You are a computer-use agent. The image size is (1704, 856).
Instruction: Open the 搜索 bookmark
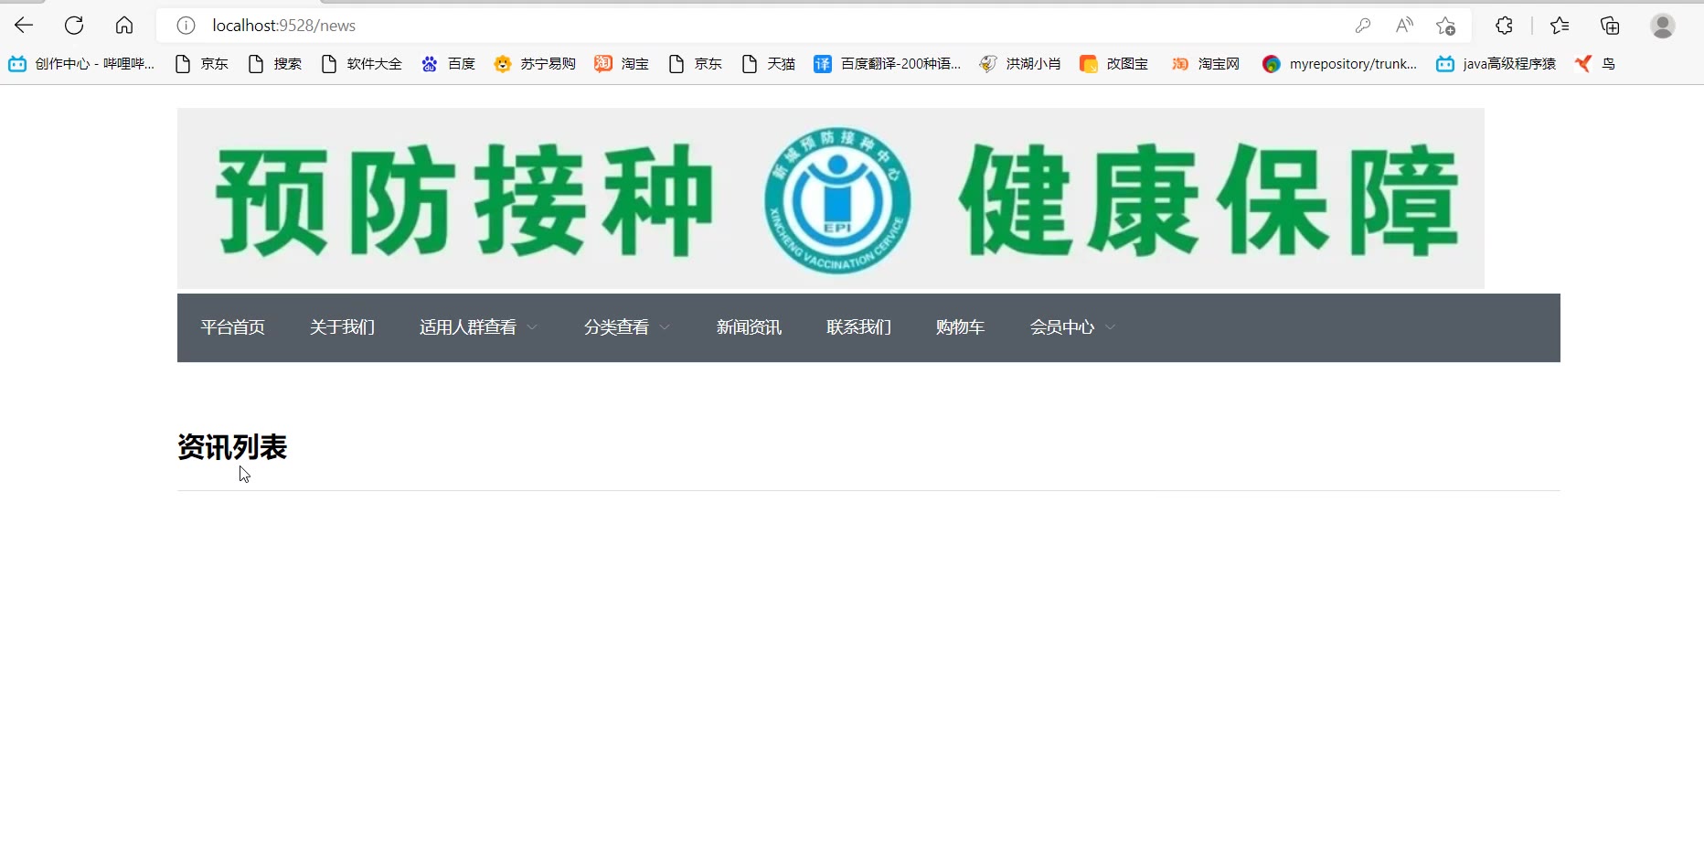274,64
